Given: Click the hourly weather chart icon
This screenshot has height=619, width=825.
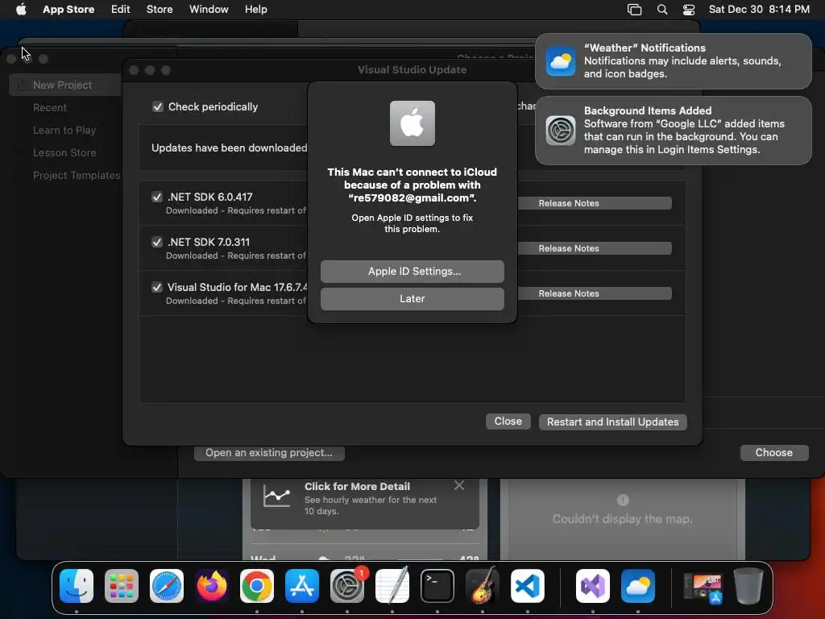Looking at the screenshot, I should (277, 496).
